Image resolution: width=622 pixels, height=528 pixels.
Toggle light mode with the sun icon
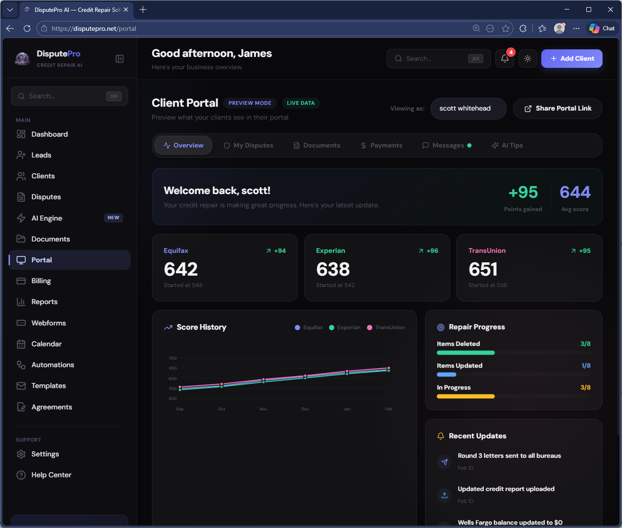point(528,58)
